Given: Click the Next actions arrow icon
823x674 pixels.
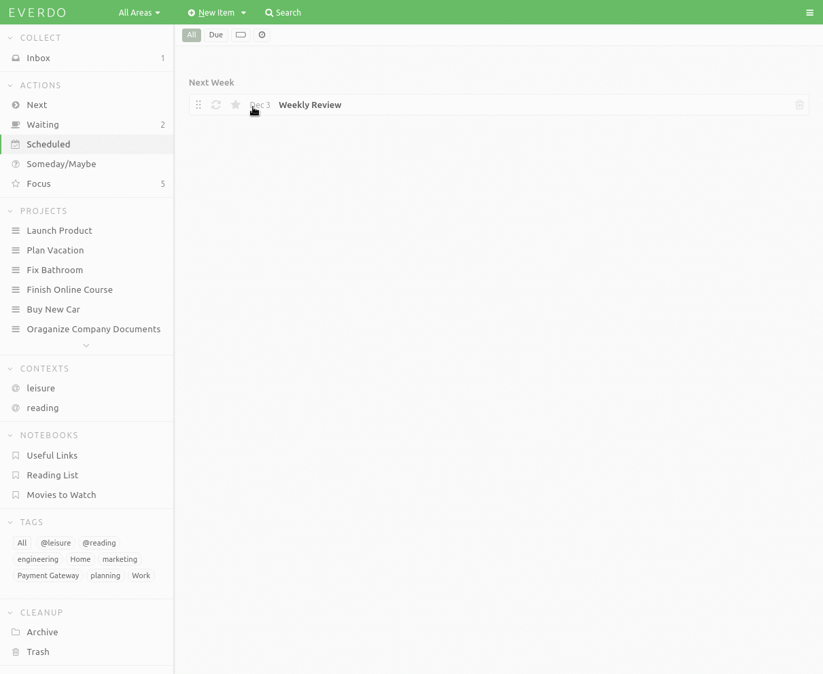Looking at the screenshot, I should 15,105.
